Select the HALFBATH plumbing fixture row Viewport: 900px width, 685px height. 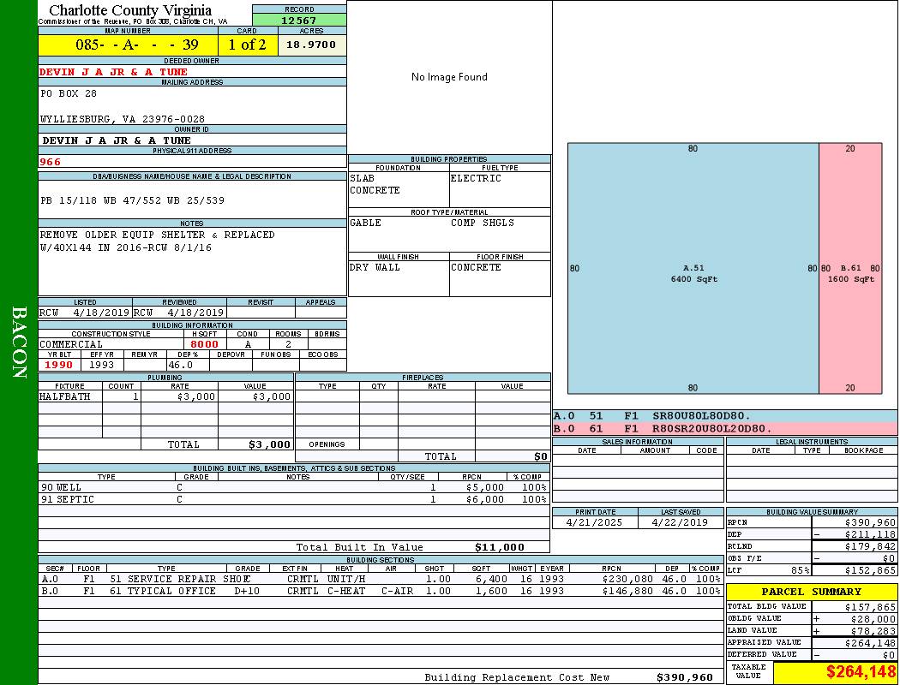(165, 397)
